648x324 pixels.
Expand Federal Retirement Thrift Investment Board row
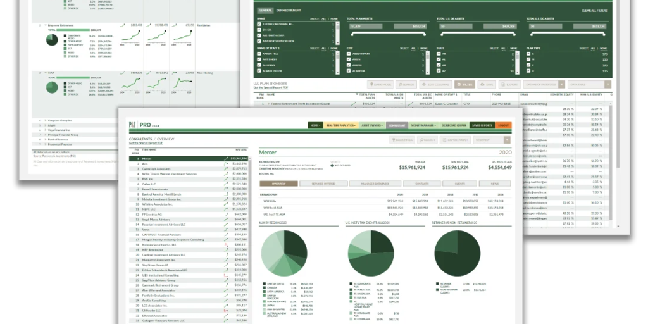coord(268,104)
